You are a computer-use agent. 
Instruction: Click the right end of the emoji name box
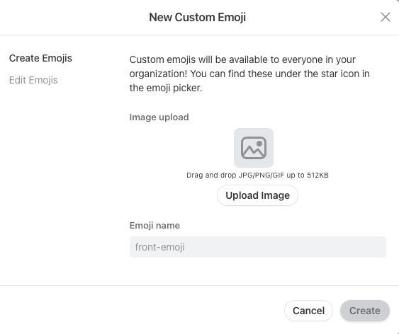(x=379, y=247)
